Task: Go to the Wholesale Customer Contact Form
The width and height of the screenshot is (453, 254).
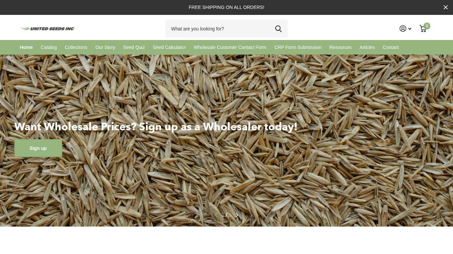Action: 230,47
